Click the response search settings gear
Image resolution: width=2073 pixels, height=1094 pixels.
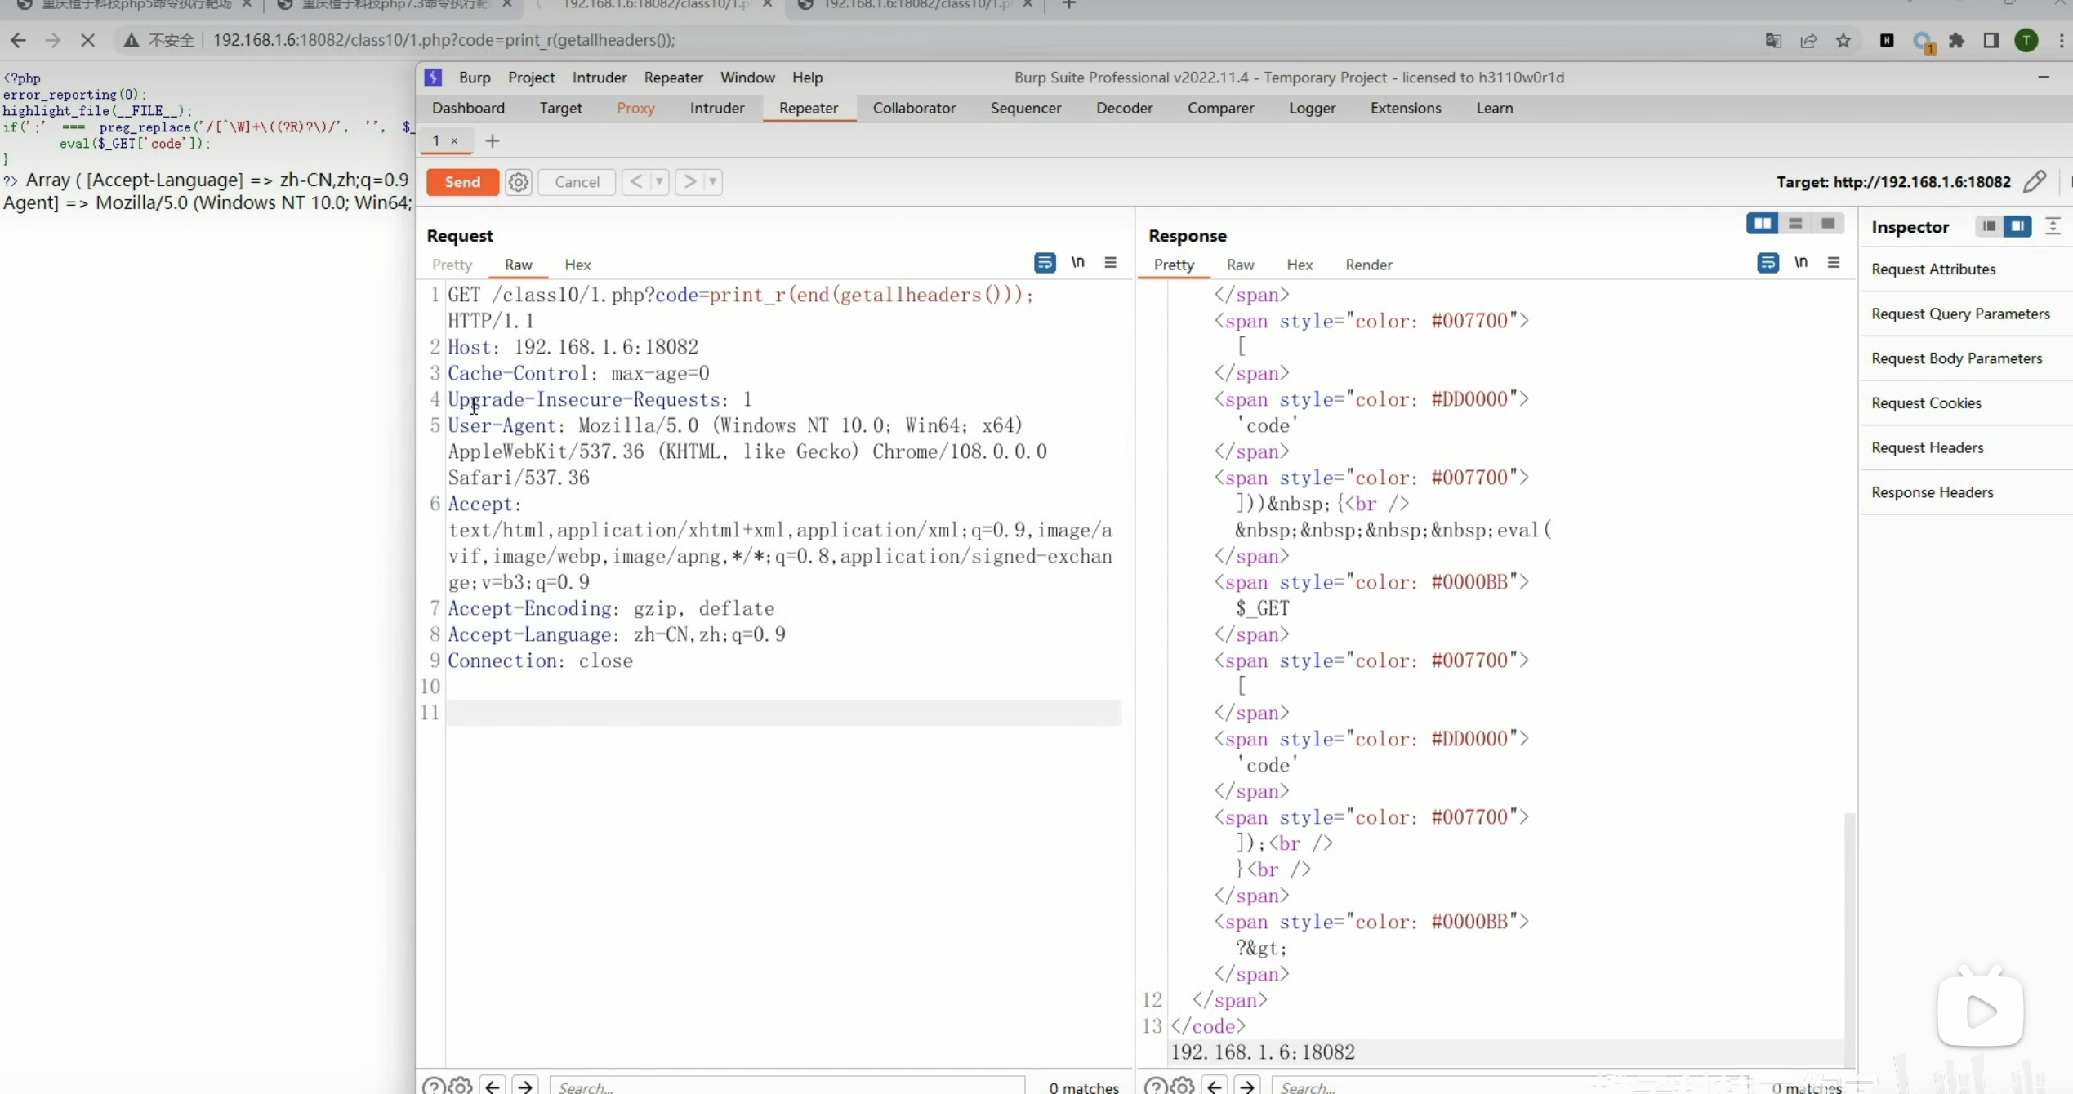tap(1182, 1086)
